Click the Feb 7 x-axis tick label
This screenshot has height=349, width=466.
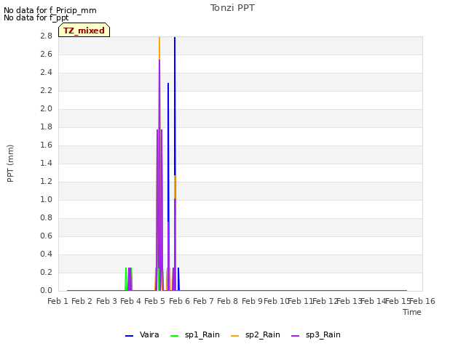[x=204, y=301]
